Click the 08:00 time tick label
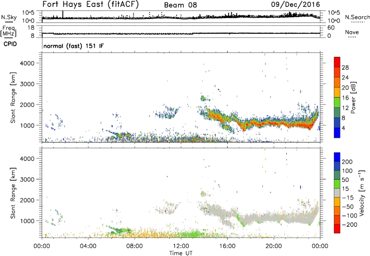Image resolution: width=370 pixels, height=256 pixels. click(x=135, y=246)
